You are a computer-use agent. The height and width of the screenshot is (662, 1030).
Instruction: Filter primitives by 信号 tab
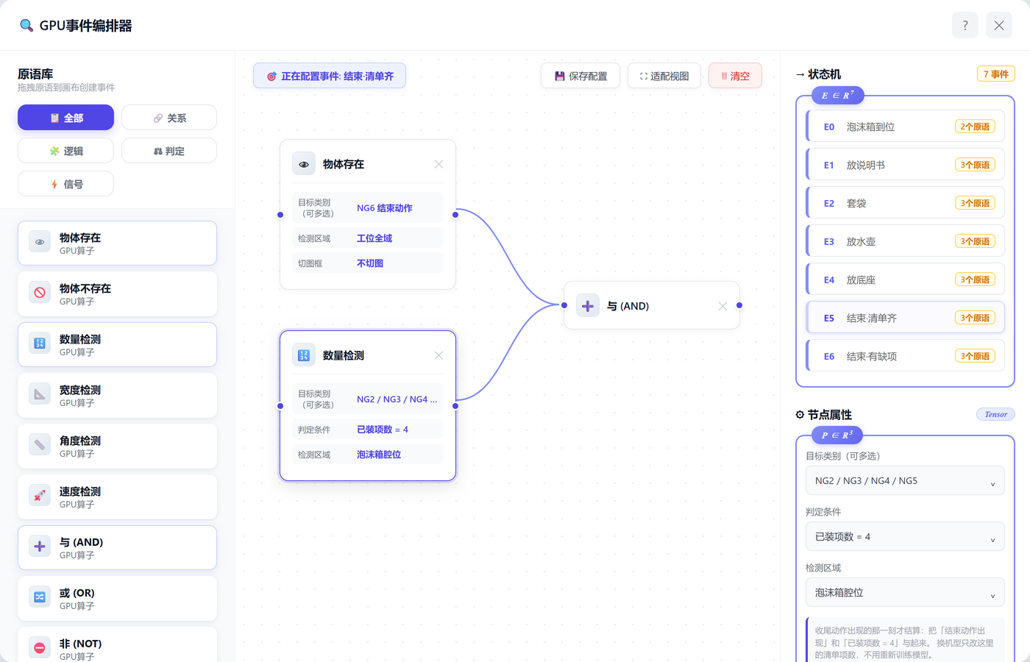65,184
